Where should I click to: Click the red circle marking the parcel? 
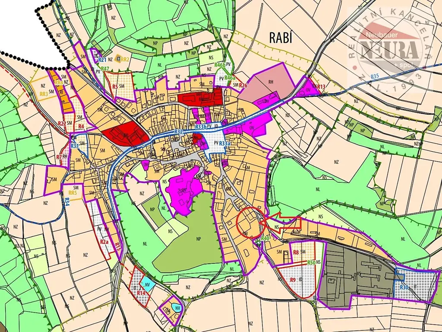[250, 223]
